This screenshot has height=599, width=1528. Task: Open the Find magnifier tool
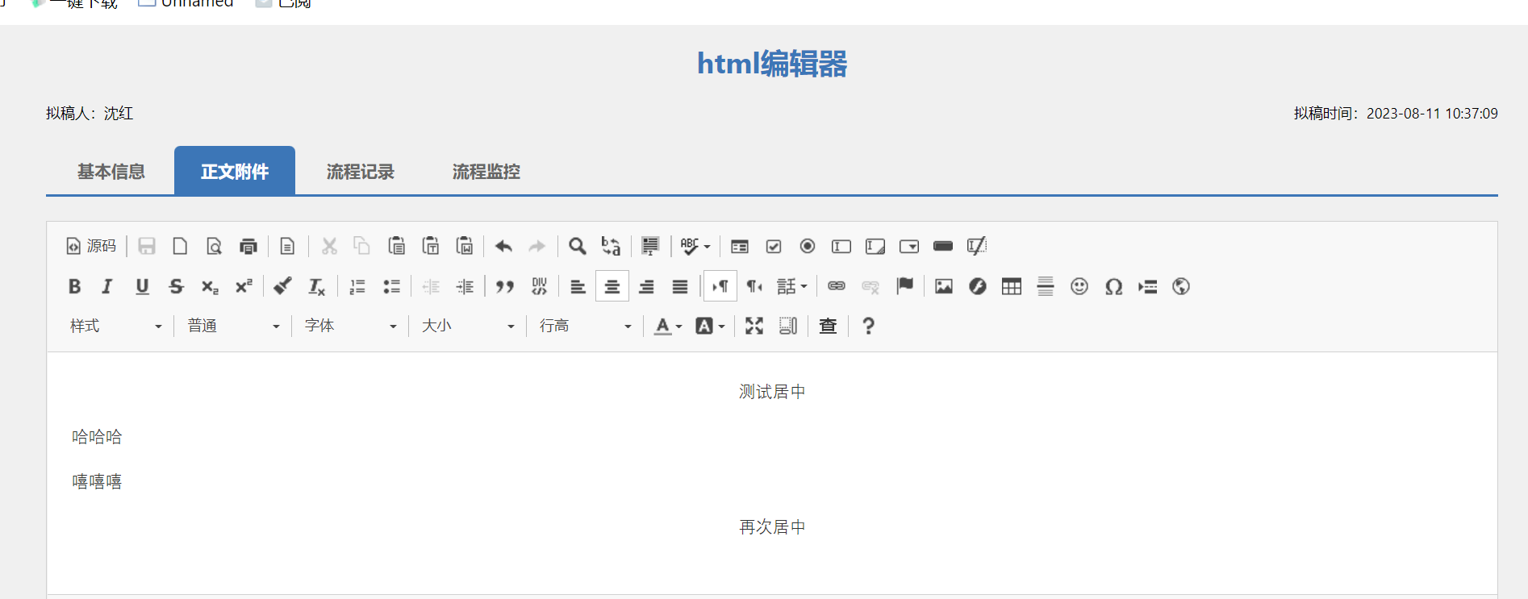(577, 246)
